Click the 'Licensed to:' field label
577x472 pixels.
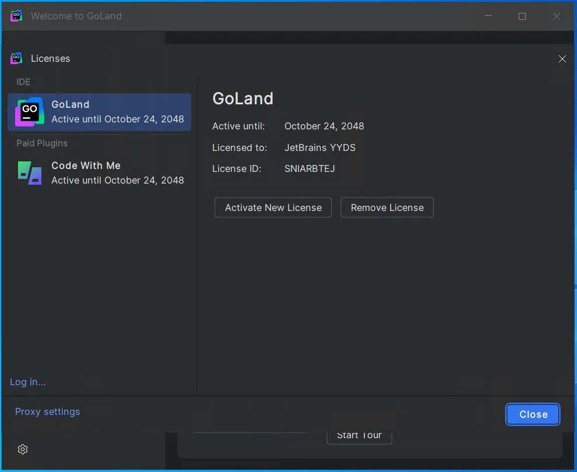pos(240,147)
